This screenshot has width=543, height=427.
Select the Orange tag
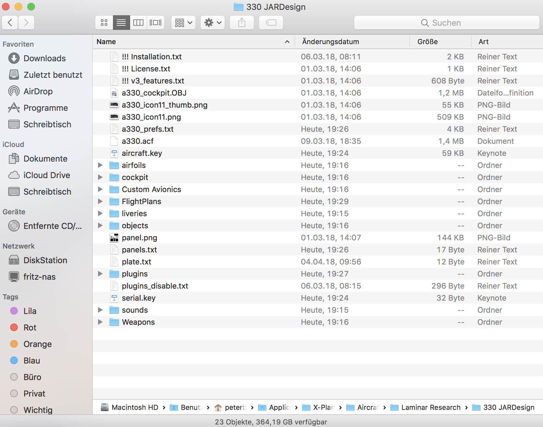[x=31, y=344]
